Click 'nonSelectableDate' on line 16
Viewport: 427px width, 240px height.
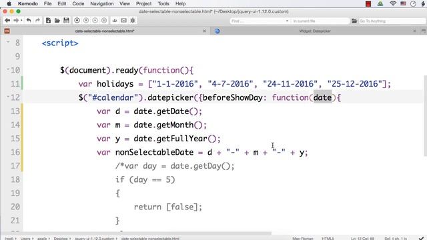(154, 152)
